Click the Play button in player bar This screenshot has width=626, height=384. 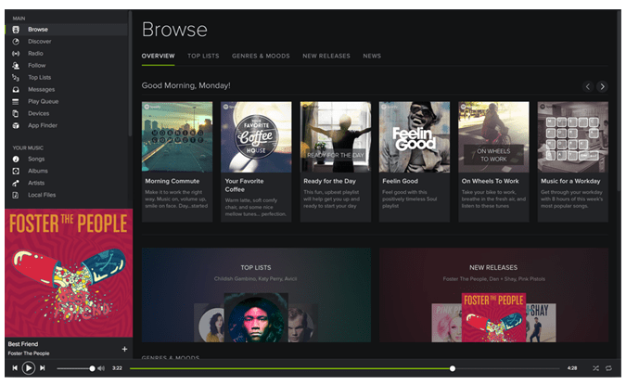(29, 368)
